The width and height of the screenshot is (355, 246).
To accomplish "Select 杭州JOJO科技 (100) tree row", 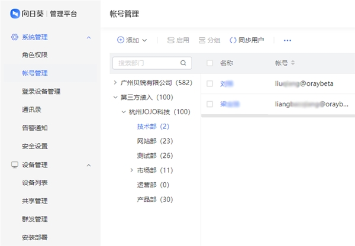I will click(x=159, y=112).
